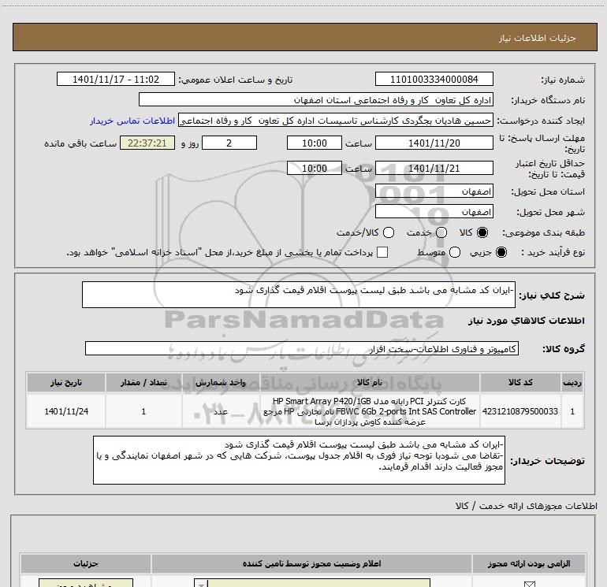Click the مشاهده مجوز button
607x587 pixels.
coord(86,584)
